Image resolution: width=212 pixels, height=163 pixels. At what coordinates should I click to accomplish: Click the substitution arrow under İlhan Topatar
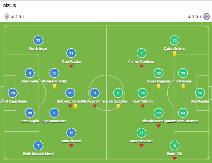71,66
